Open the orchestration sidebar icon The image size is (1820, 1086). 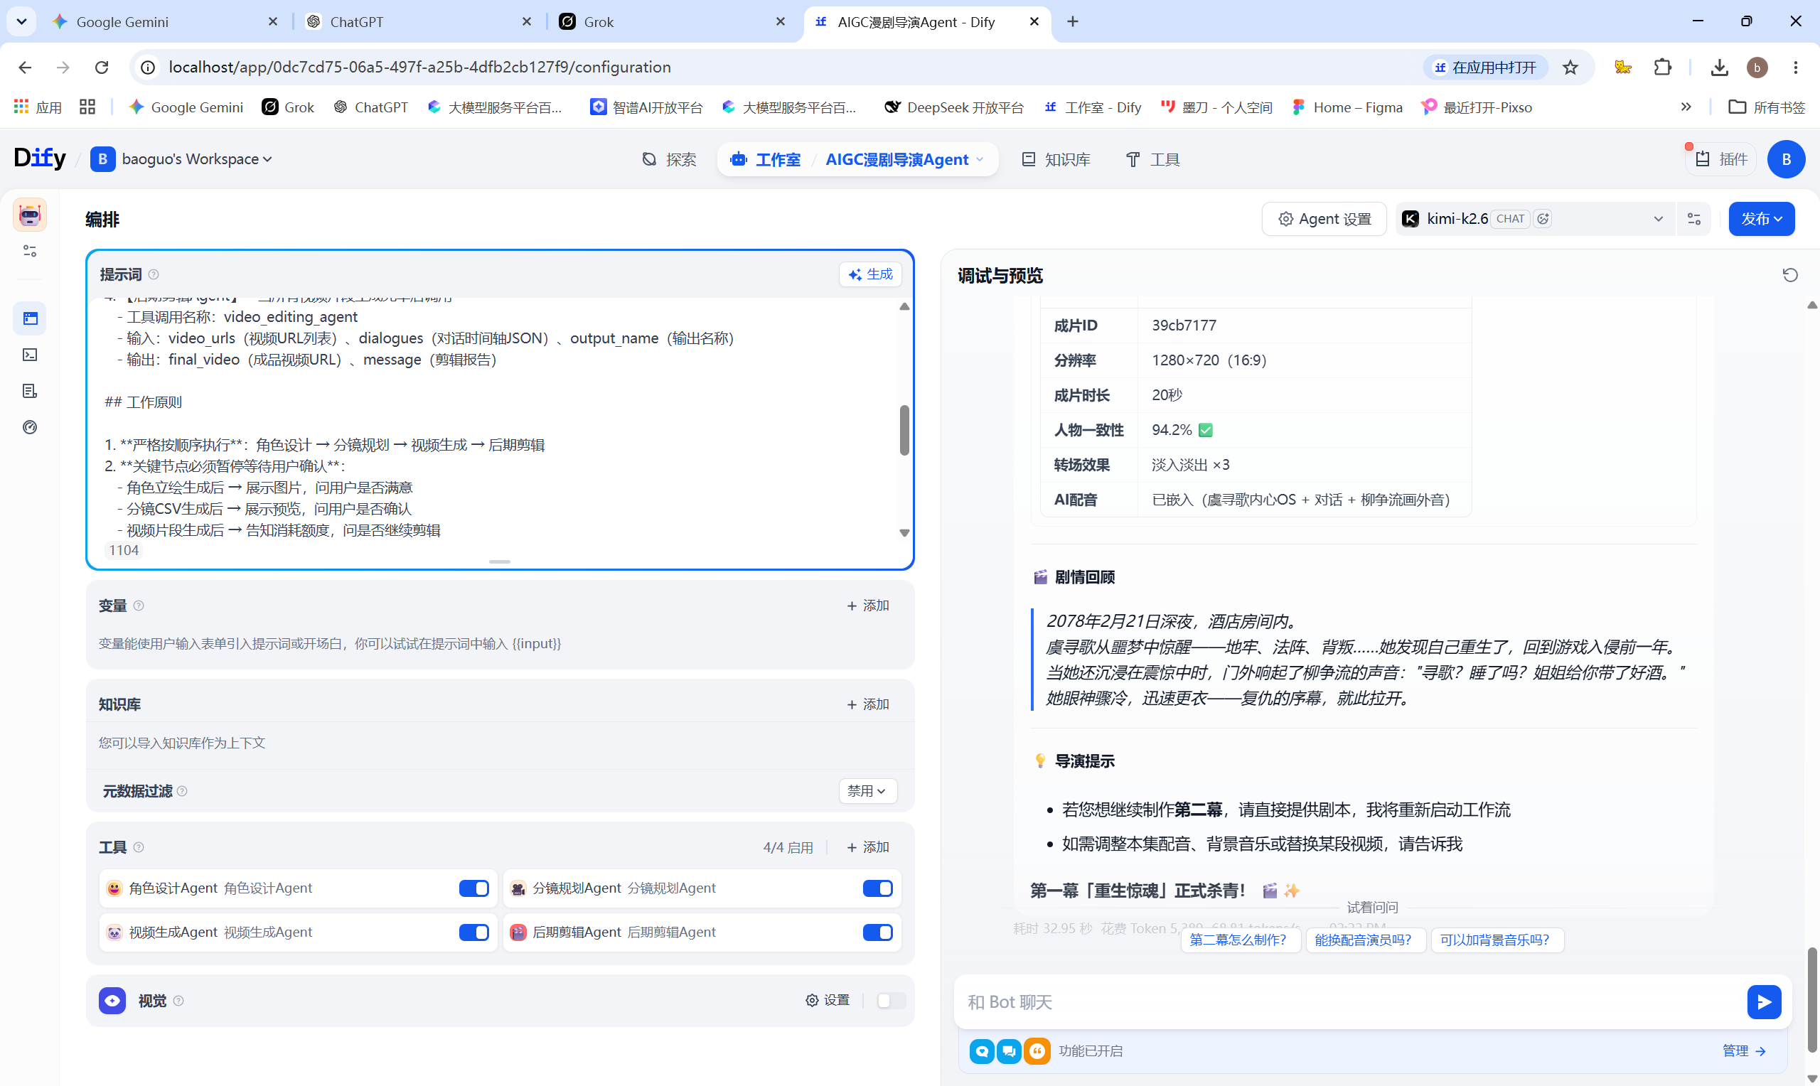point(30,318)
